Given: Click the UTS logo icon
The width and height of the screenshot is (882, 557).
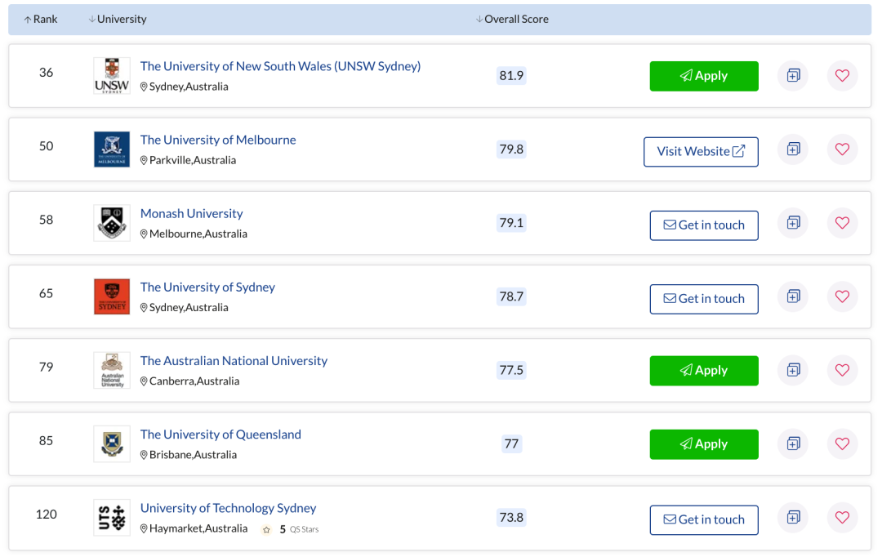Looking at the screenshot, I should 112,517.
